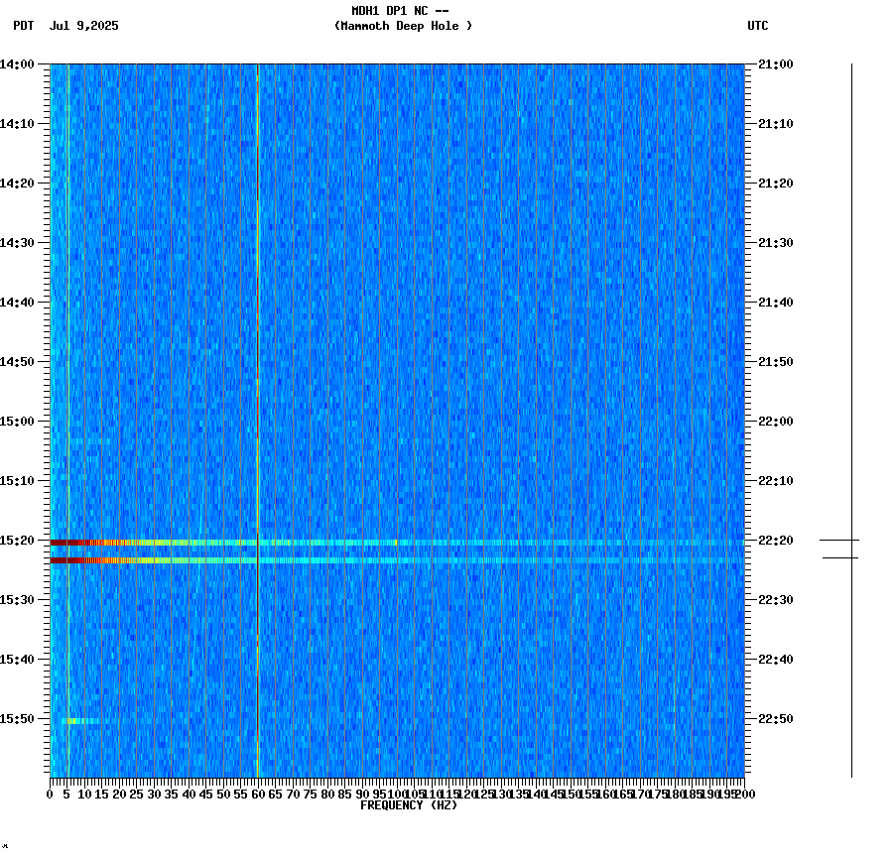
Task: Select the UTC timezone label
Action: [759, 27]
